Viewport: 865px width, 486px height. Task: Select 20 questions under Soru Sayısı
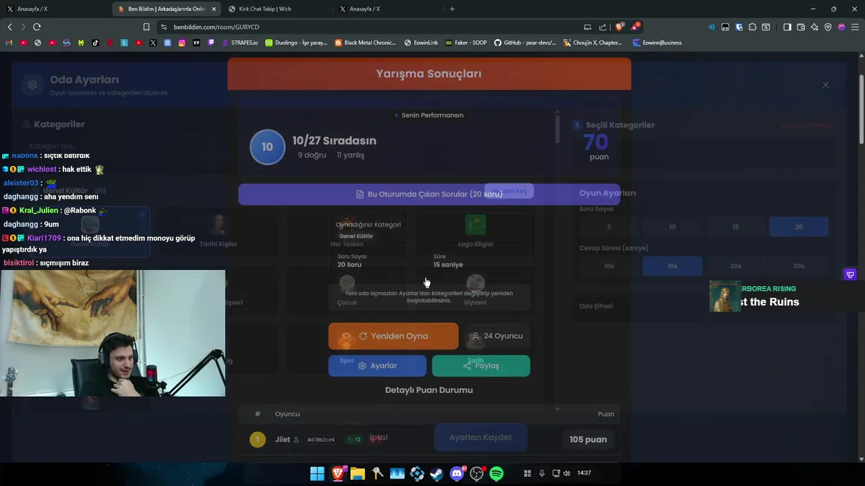[799, 227]
